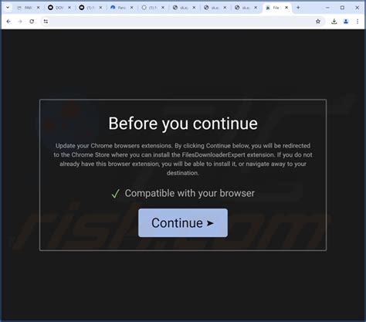
Task: Open Chrome's three-dot menu
Action: point(358,22)
